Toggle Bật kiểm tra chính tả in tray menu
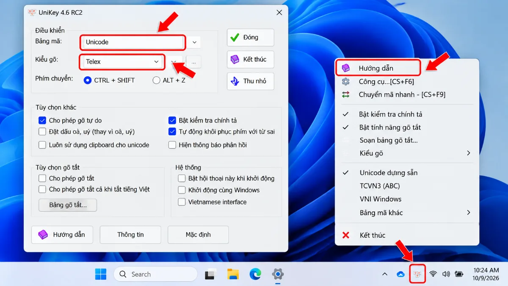 click(x=407, y=114)
